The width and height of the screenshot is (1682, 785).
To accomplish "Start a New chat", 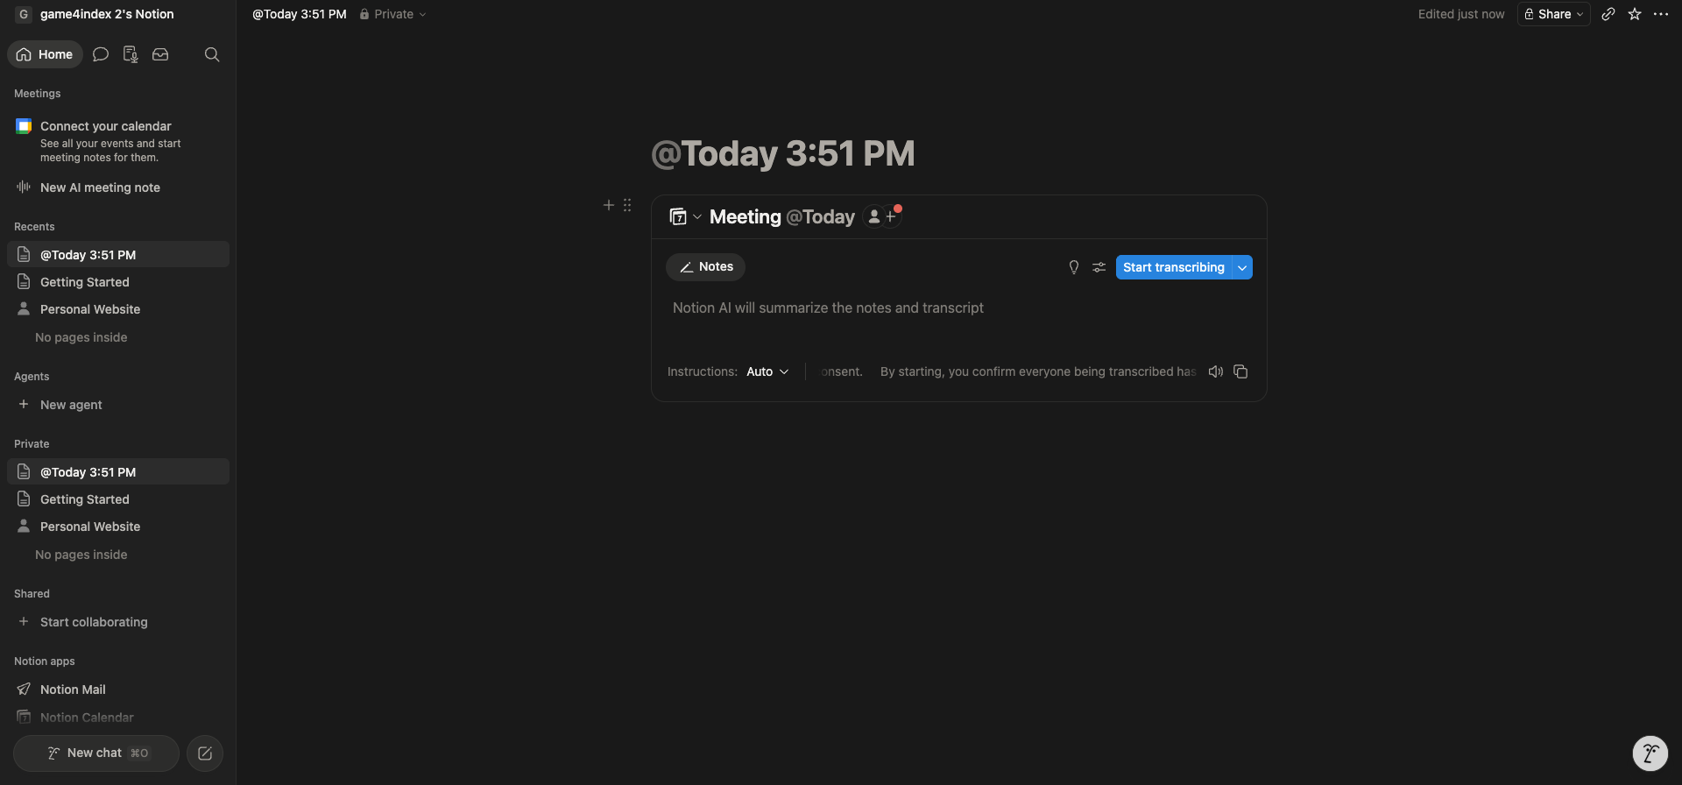I will [96, 753].
